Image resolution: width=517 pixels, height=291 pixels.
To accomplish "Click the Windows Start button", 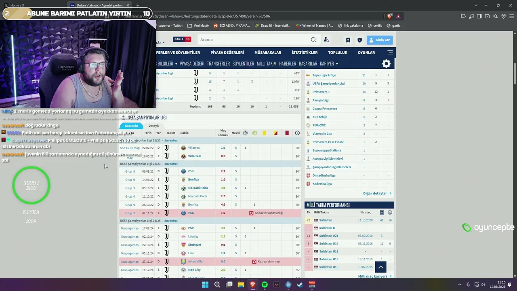I will pos(205,285).
